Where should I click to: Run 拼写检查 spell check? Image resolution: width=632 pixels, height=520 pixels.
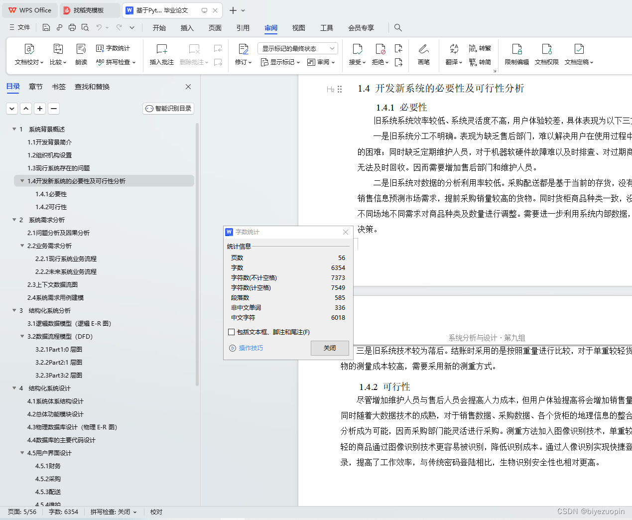coord(116,62)
